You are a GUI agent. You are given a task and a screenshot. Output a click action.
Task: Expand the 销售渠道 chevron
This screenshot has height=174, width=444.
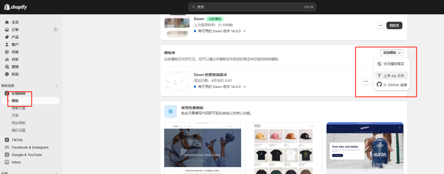[x=56, y=86]
